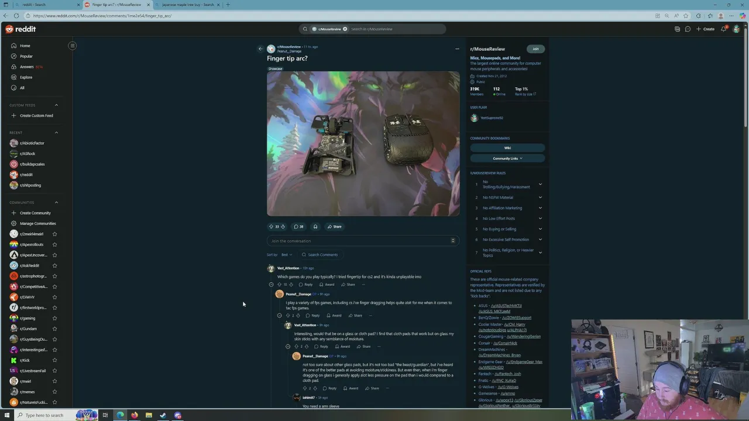Switch to japanese maple tree buy tab
Image resolution: width=749 pixels, height=421 pixels.
(188, 5)
